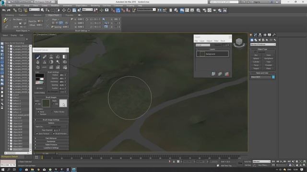Select the Blur drop tool in Viewport Canvas
307x172 pixels.
tap(38, 62)
